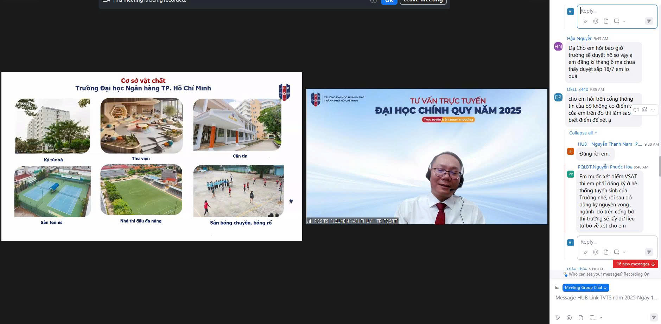Expand screenshot options in lower reply box
This screenshot has height=324, width=661.
624,252
